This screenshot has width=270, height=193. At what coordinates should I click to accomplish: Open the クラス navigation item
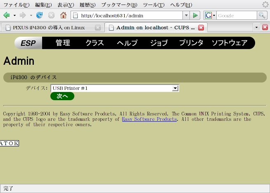tap(95, 43)
